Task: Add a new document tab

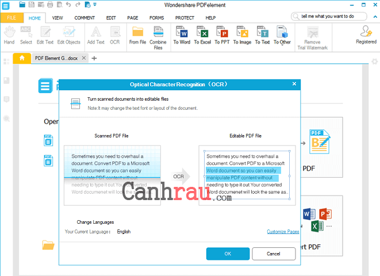Action: [94, 58]
